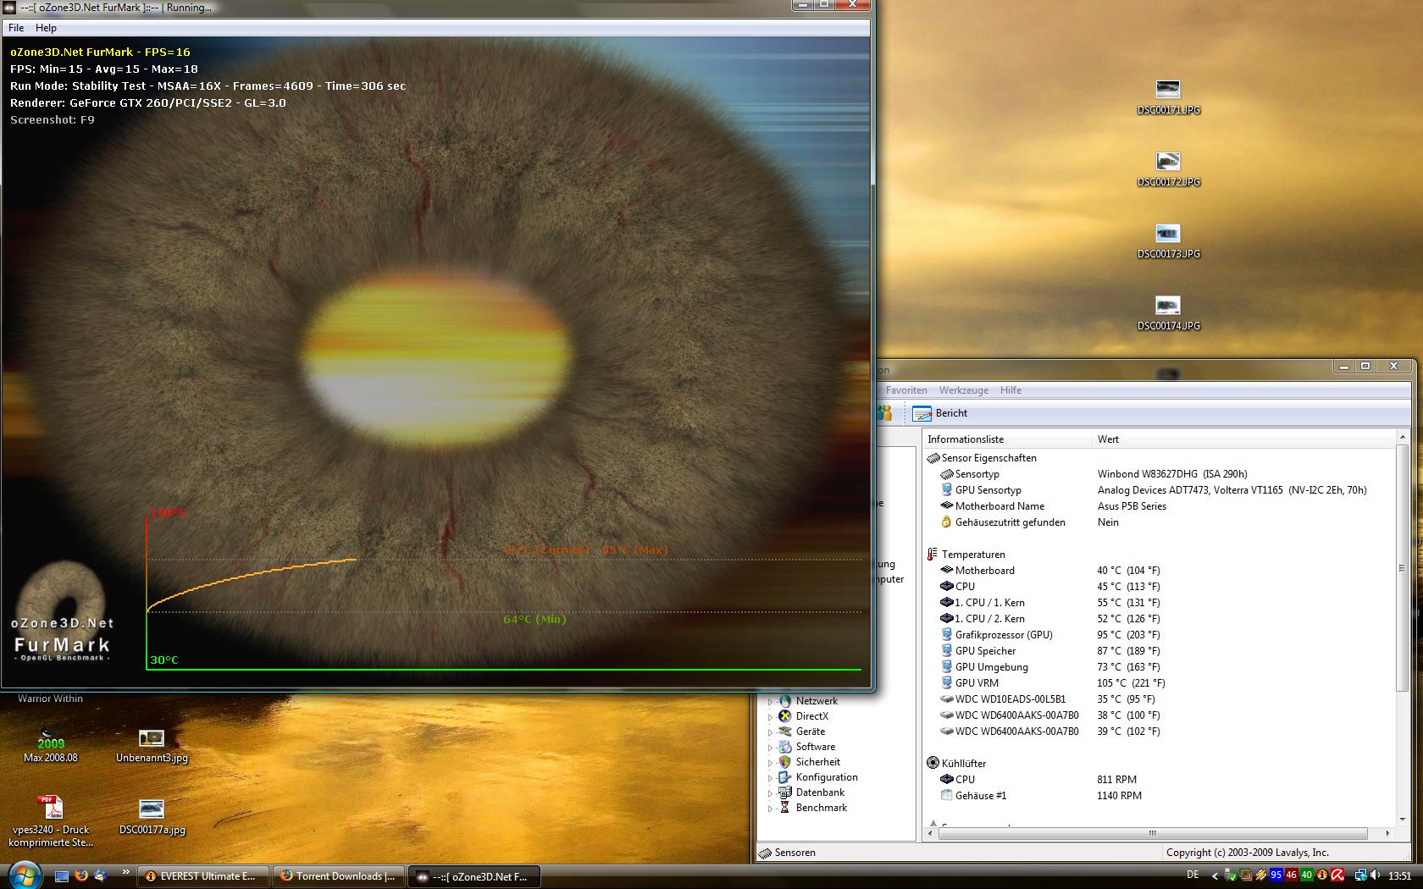Select the Netzwerk globe icon in tree

click(785, 701)
